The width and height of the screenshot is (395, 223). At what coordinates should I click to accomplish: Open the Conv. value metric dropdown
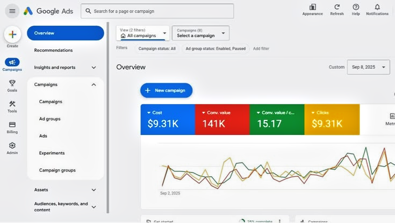(x=204, y=113)
